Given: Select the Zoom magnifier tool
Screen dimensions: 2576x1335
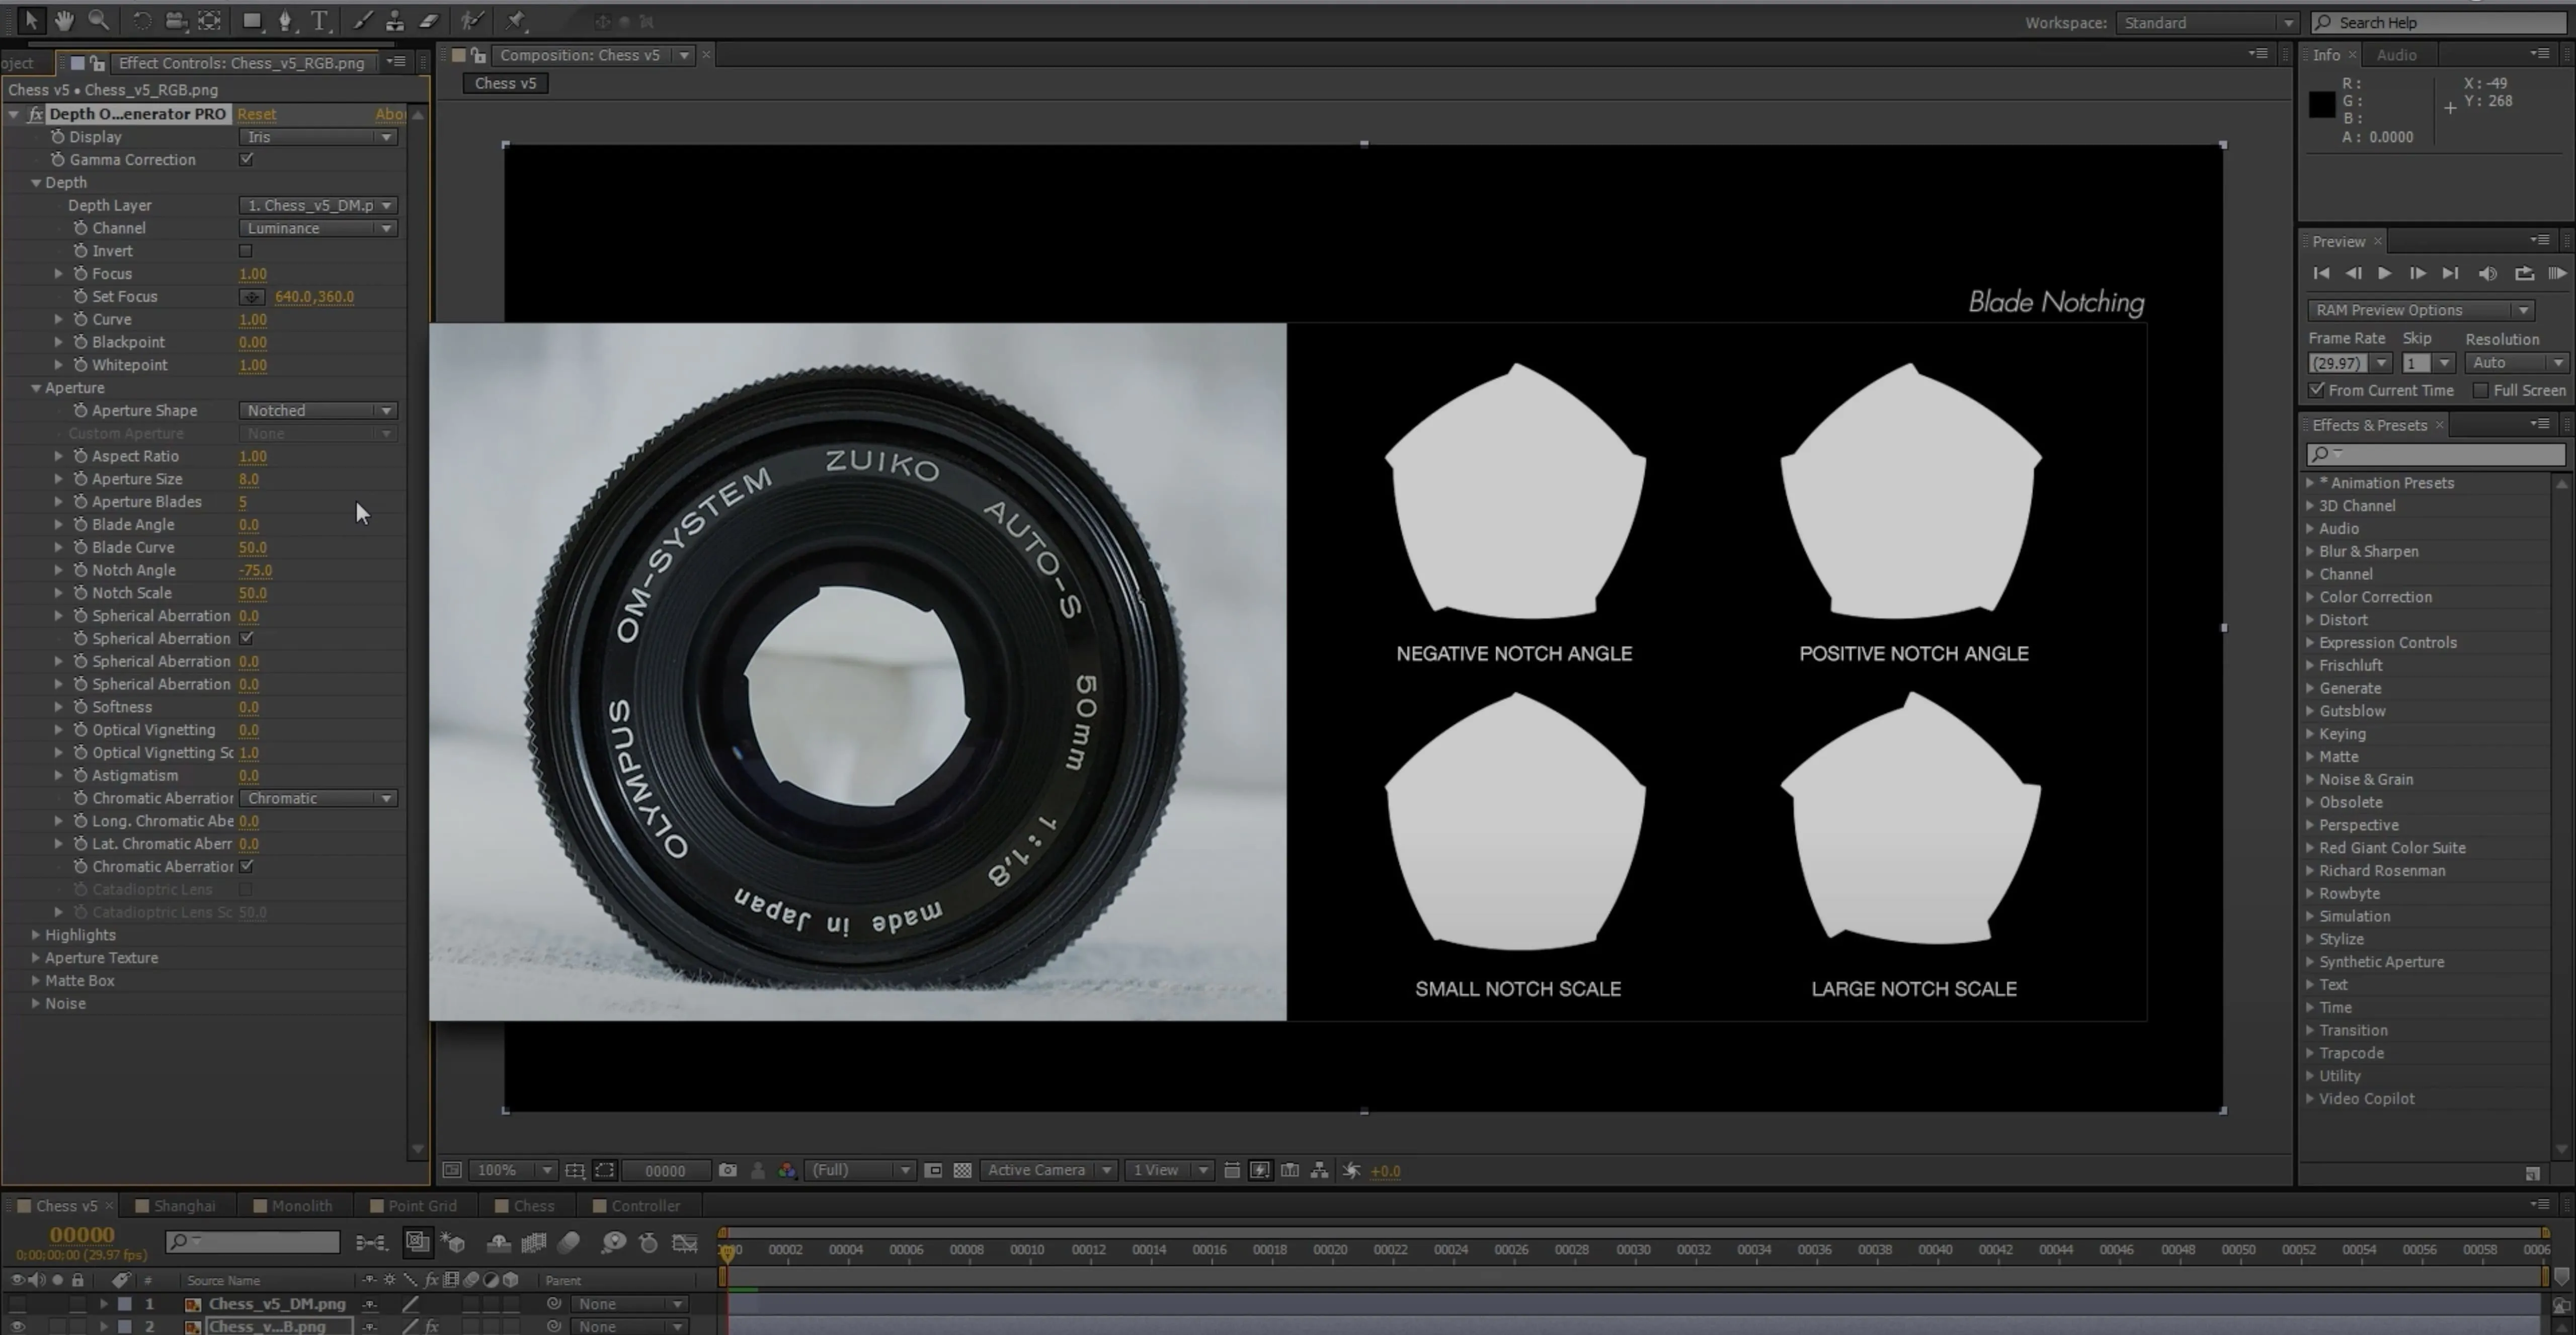Looking at the screenshot, I should tap(98, 20).
